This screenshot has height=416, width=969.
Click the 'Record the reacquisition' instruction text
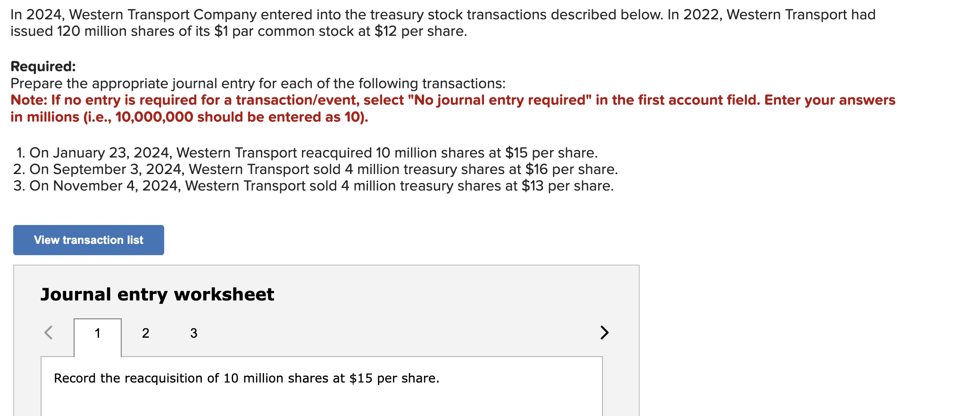pyautogui.click(x=246, y=378)
